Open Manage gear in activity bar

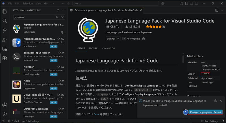click(5, 114)
